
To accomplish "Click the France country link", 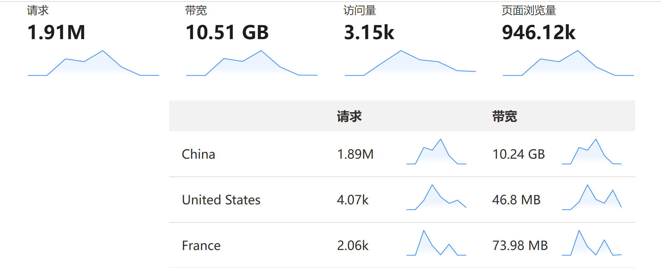I will click(201, 245).
